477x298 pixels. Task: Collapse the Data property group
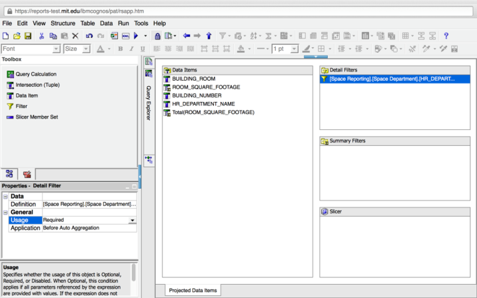pos(5,196)
